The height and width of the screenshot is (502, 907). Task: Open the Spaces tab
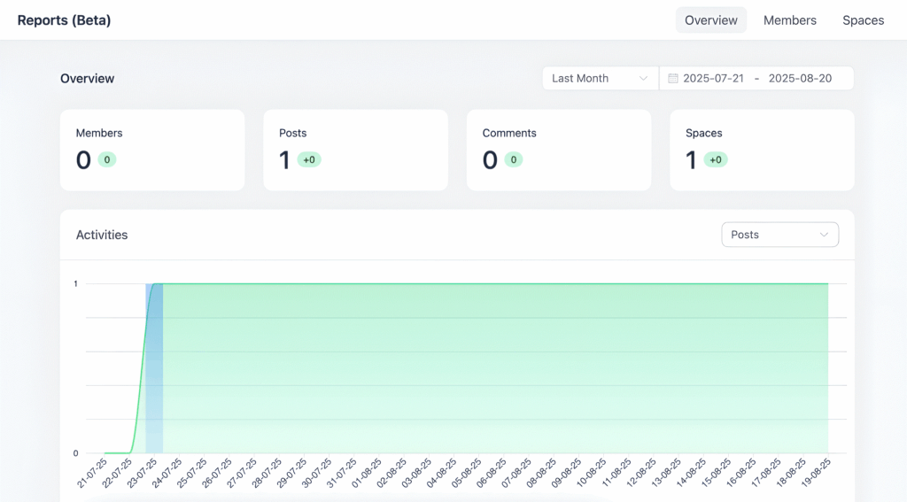(x=863, y=20)
